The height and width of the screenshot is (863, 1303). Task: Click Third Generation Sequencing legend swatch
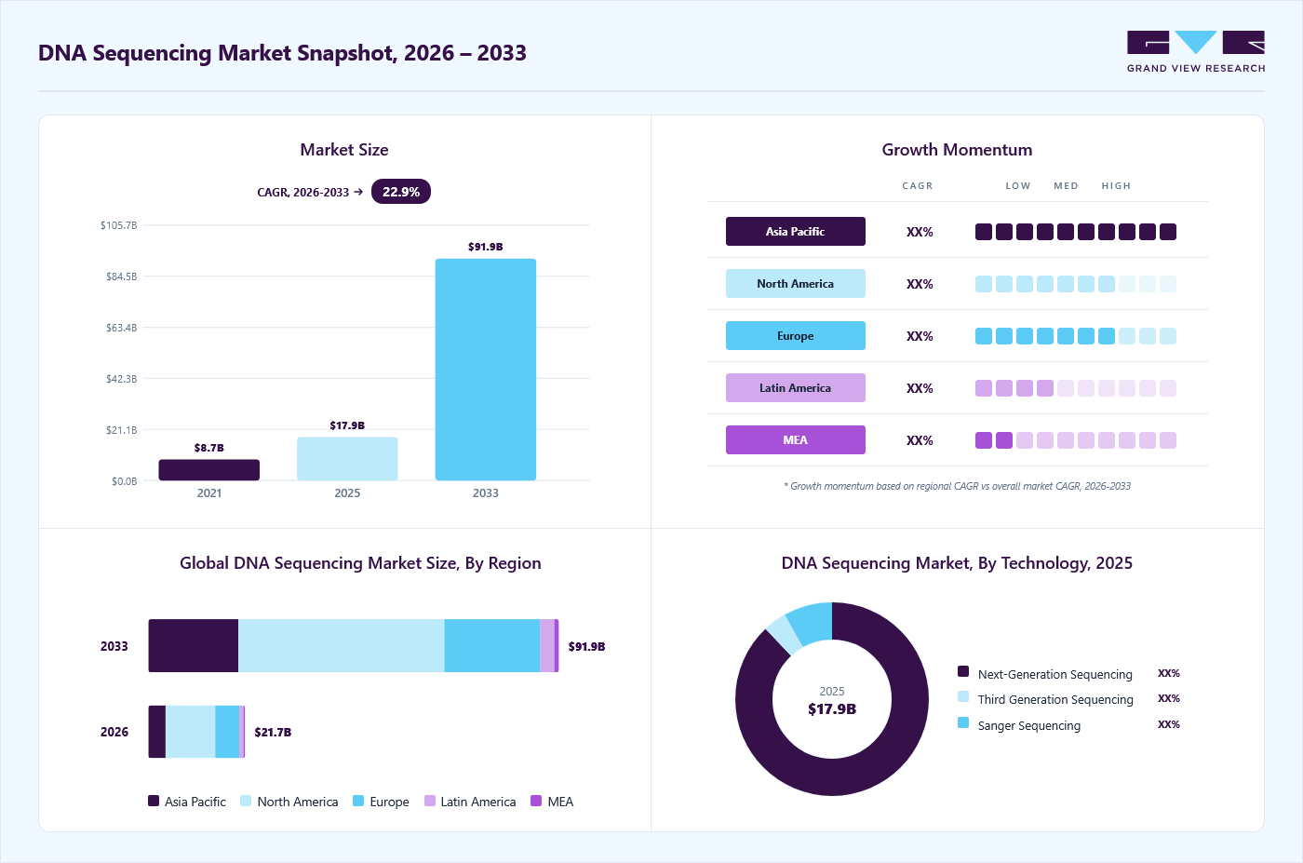tap(963, 696)
